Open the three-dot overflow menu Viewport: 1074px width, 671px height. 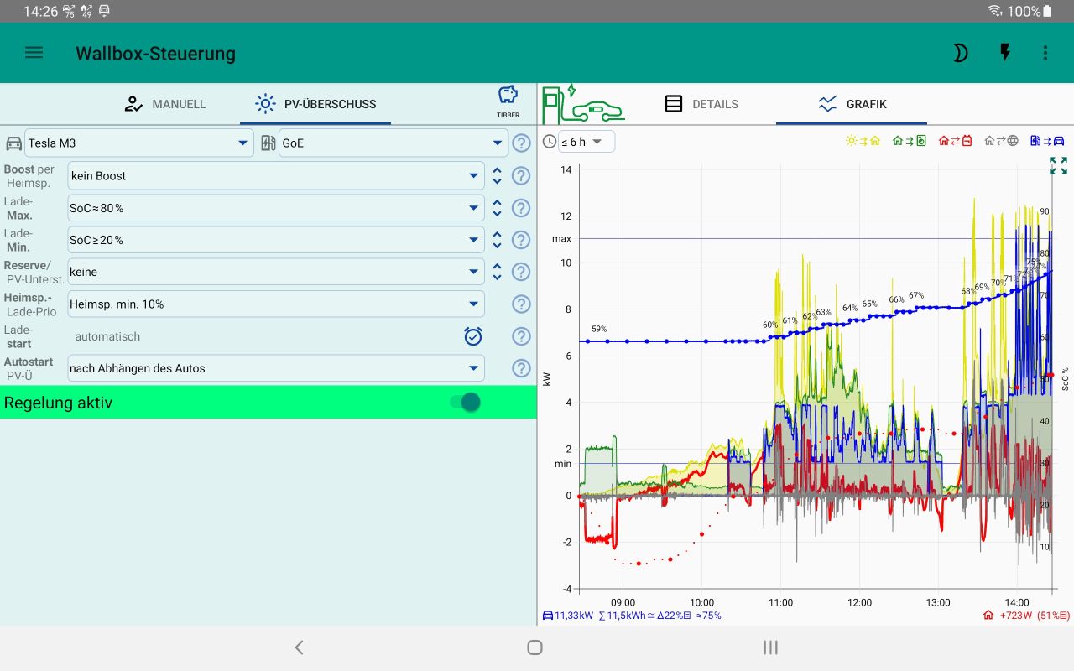(1045, 52)
